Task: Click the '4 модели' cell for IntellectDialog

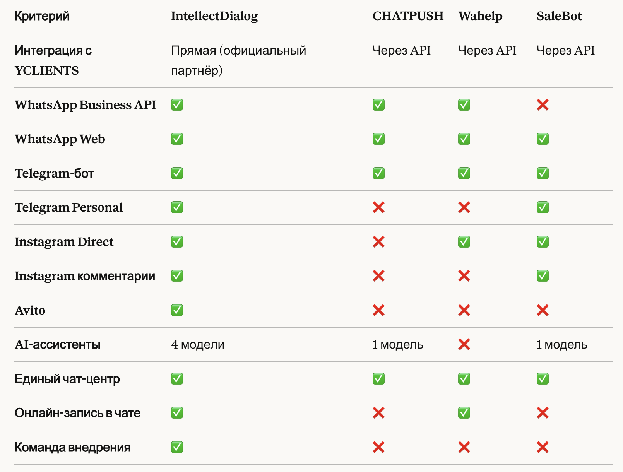Action: click(x=198, y=344)
